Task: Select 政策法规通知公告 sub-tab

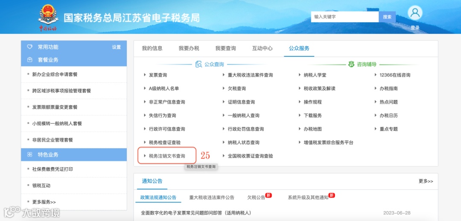Action: (158, 198)
